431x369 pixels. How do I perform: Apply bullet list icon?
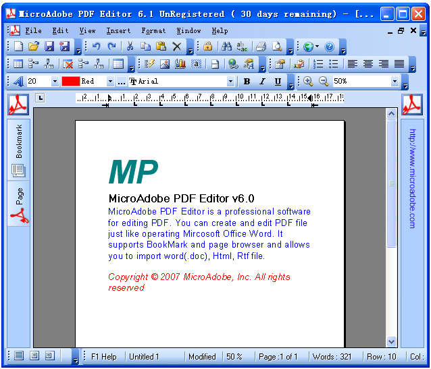pyautogui.click(x=334, y=64)
